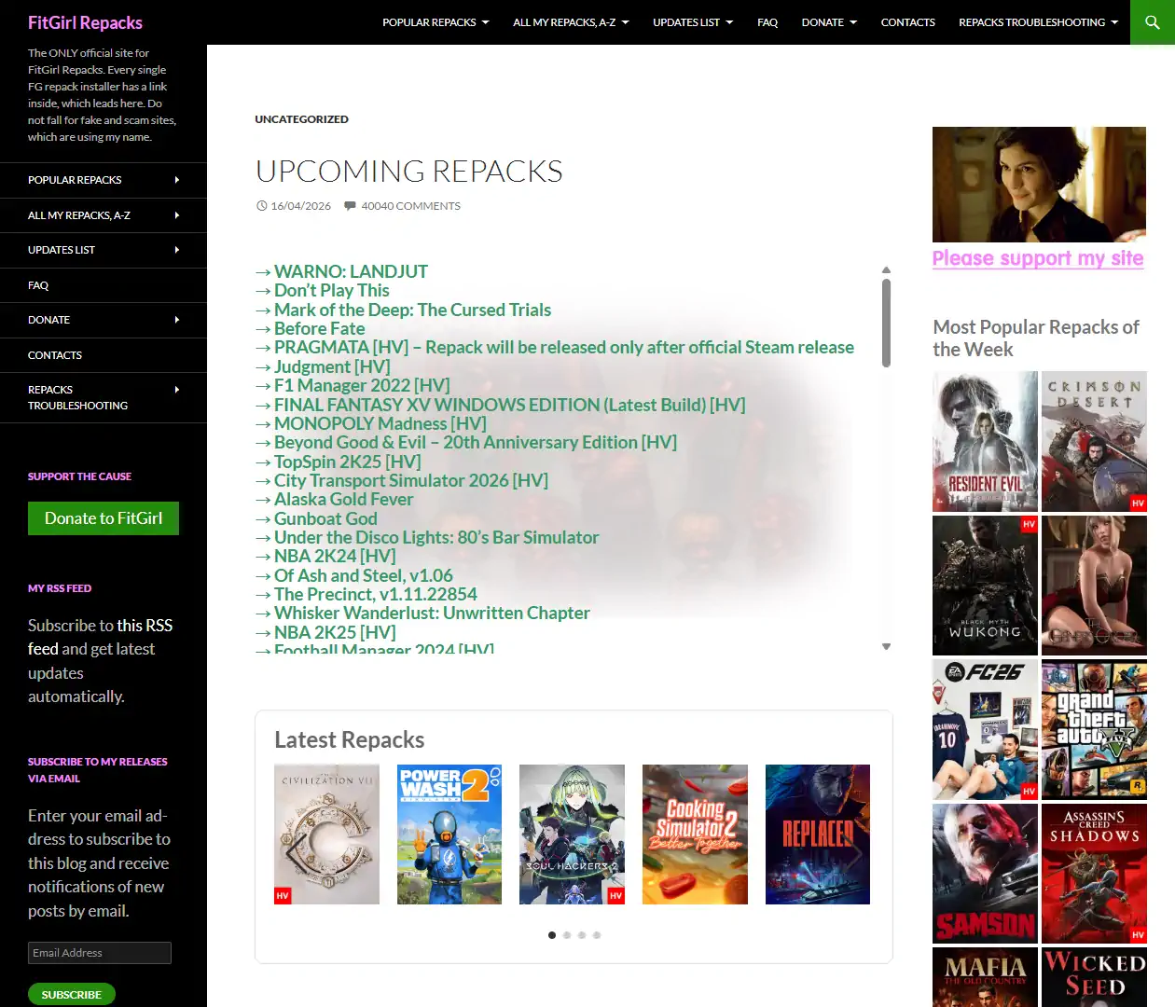Open the PowerWash Simulator 2 cover
This screenshot has width=1175, height=1007.
[449, 835]
